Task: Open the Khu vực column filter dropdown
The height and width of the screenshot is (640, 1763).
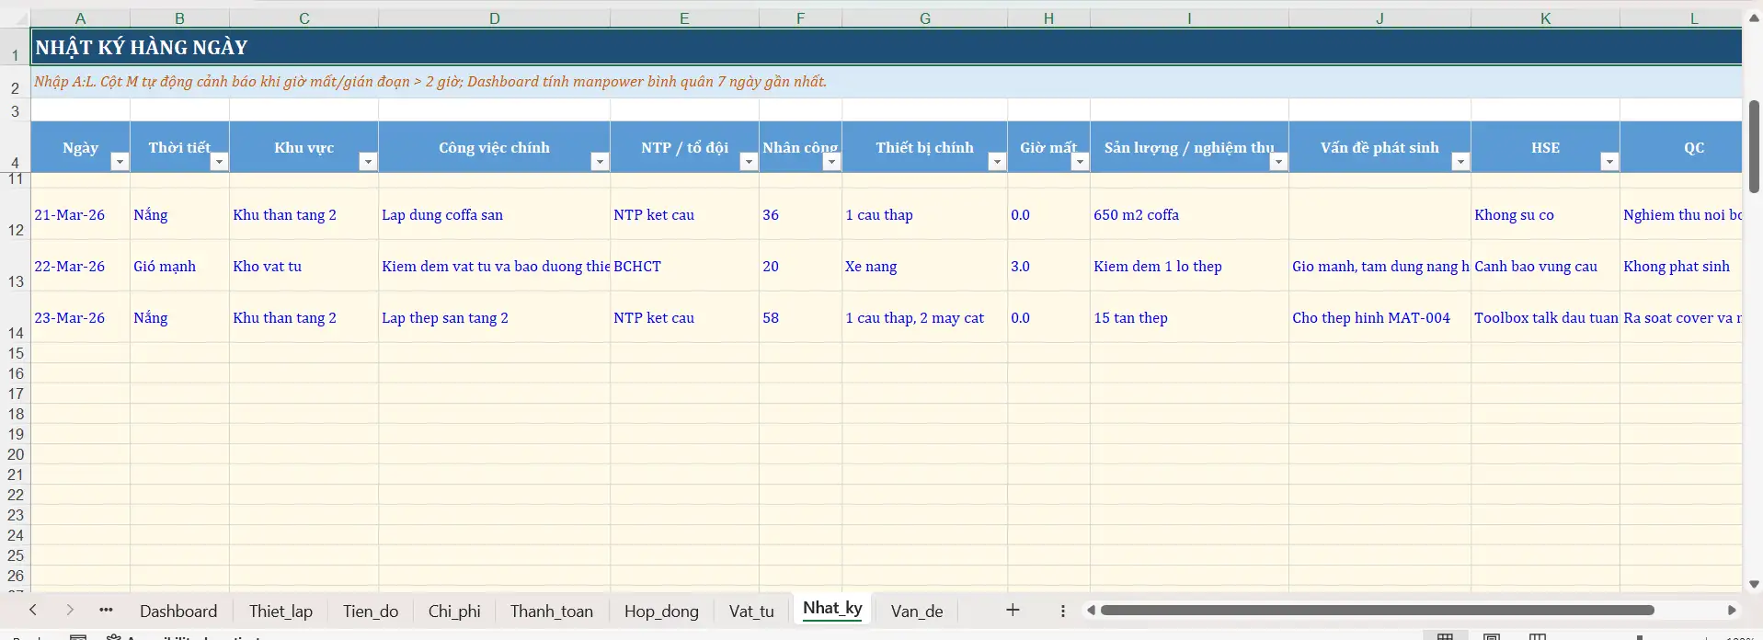Action: [x=367, y=162]
